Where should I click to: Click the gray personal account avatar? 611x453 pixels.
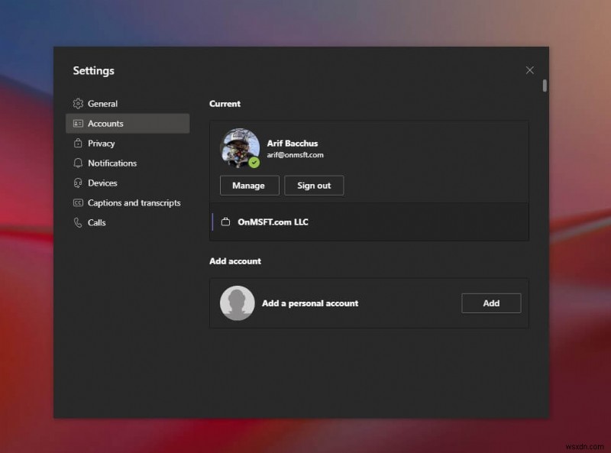coord(237,303)
